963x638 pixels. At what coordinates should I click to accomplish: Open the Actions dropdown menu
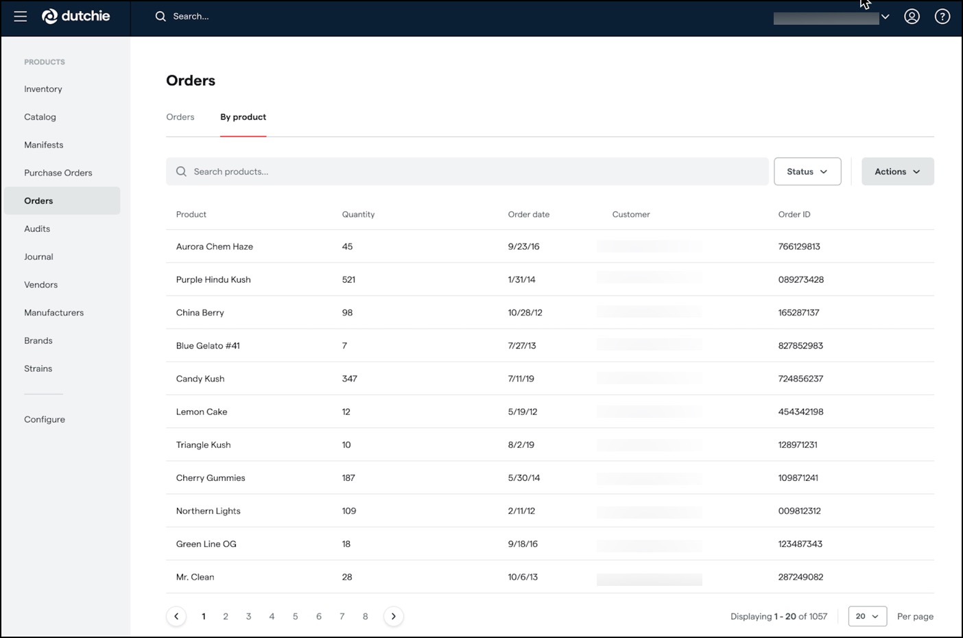898,172
